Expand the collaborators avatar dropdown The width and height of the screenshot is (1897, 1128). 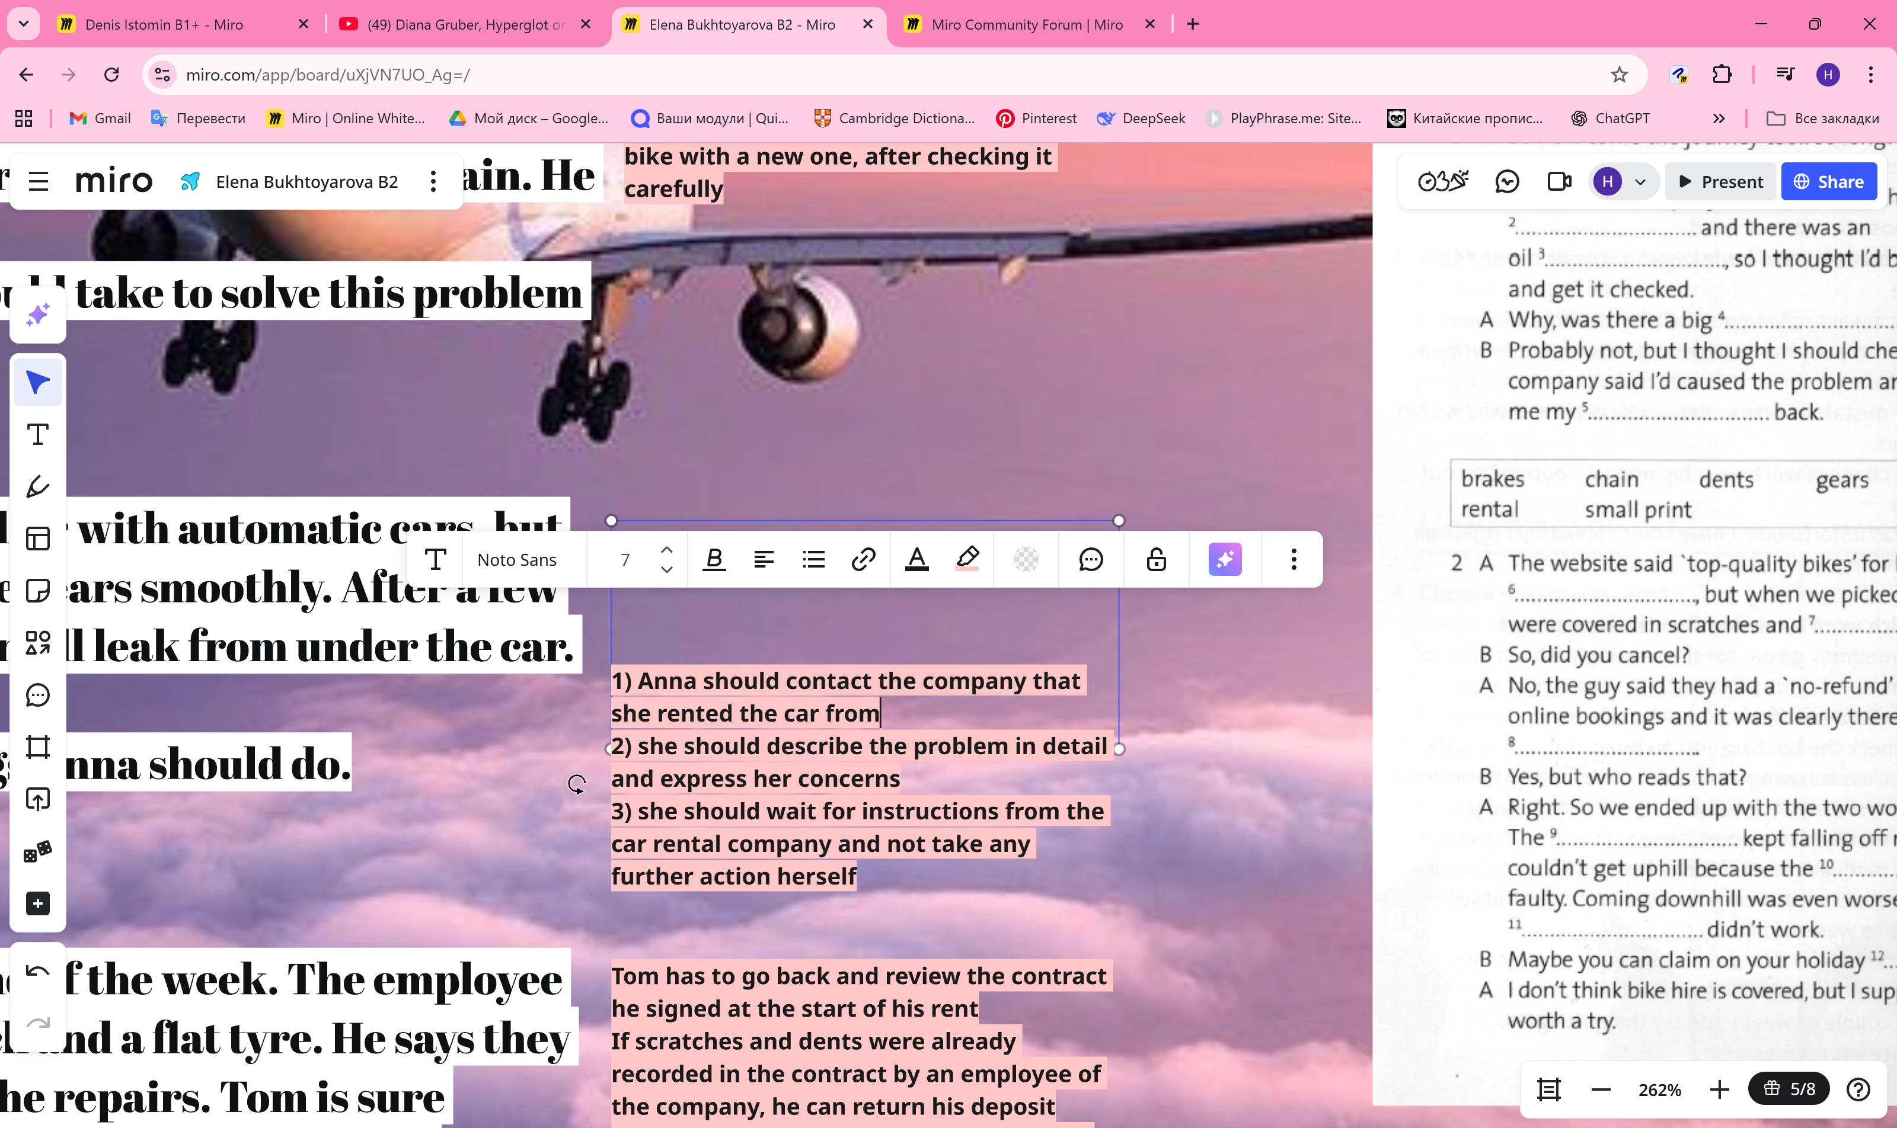pos(1640,182)
